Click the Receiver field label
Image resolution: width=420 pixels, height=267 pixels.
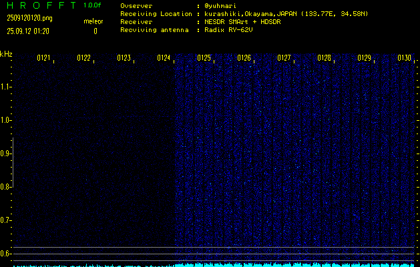click(x=136, y=22)
